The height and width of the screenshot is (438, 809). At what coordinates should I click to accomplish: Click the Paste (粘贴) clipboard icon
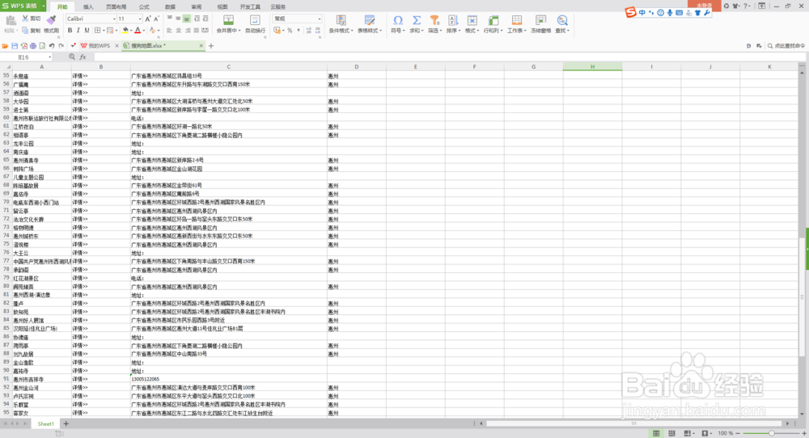coord(10,20)
